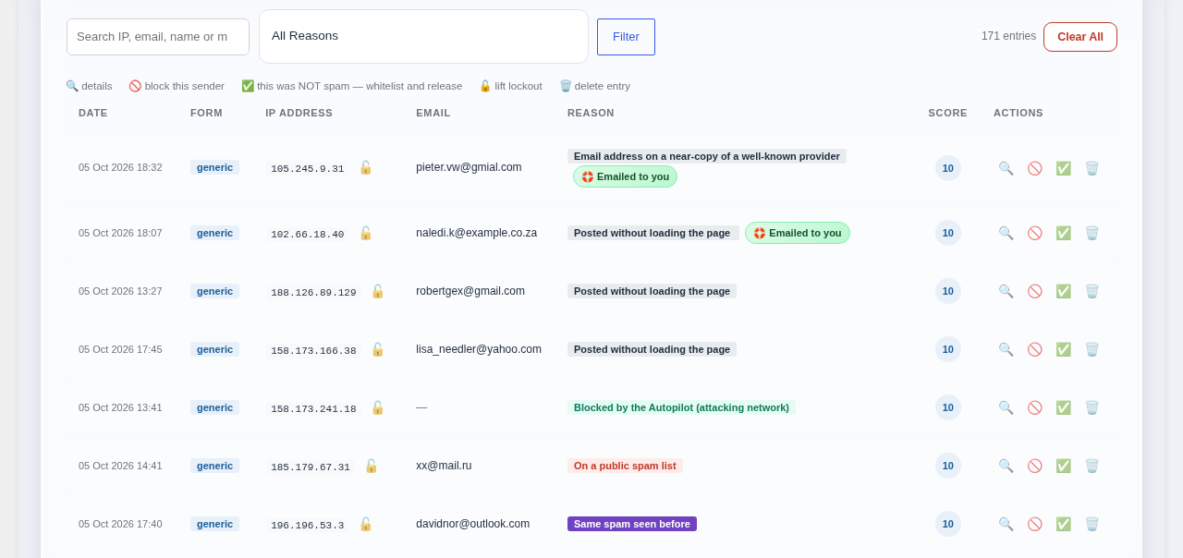Inspect details of lisa_needler@yahoo.com entry
Viewport: 1183px width, 558px height.
point(1006,349)
